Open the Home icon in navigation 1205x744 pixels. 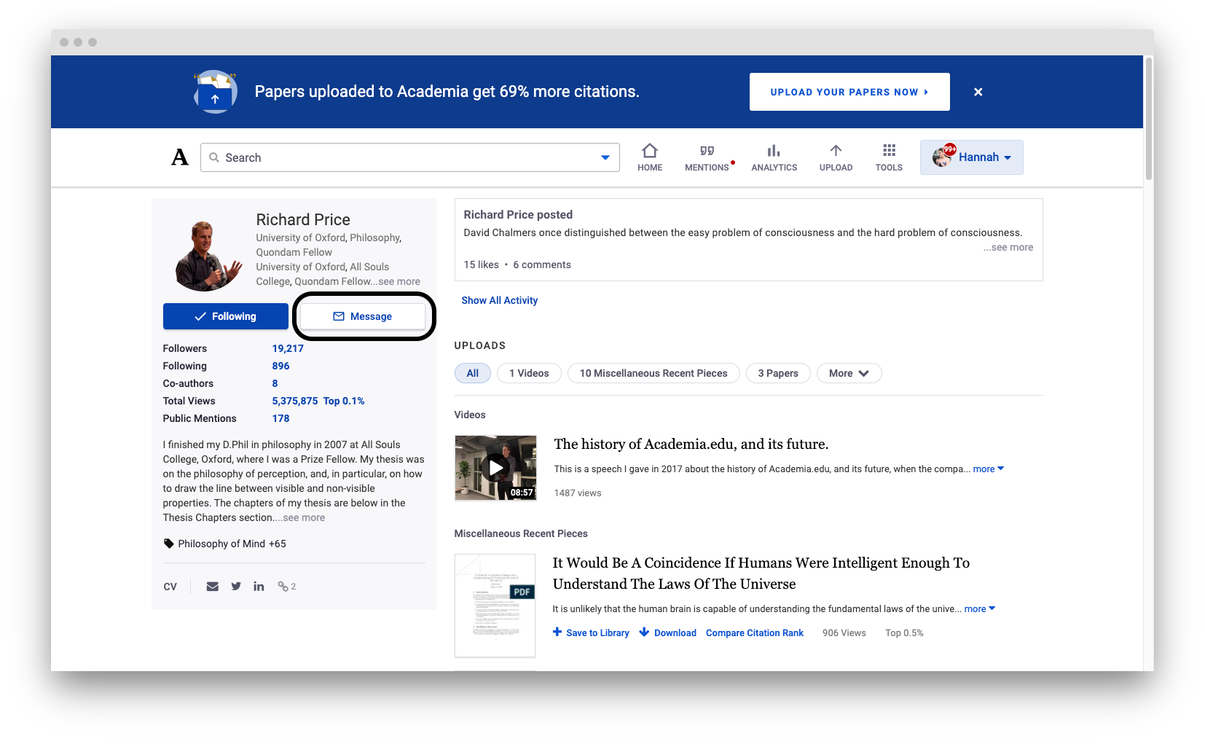coord(650,151)
